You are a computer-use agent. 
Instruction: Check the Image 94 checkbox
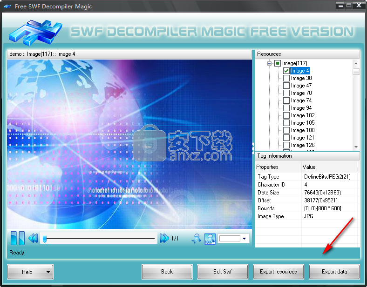point(286,108)
